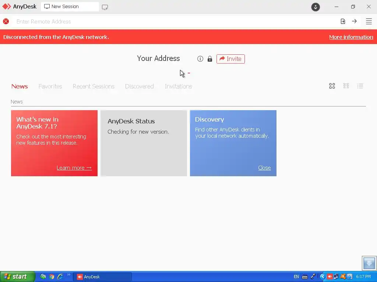The width and height of the screenshot is (377, 282).
Task: Switch to the News tab
Action: (x=20, y=86)
